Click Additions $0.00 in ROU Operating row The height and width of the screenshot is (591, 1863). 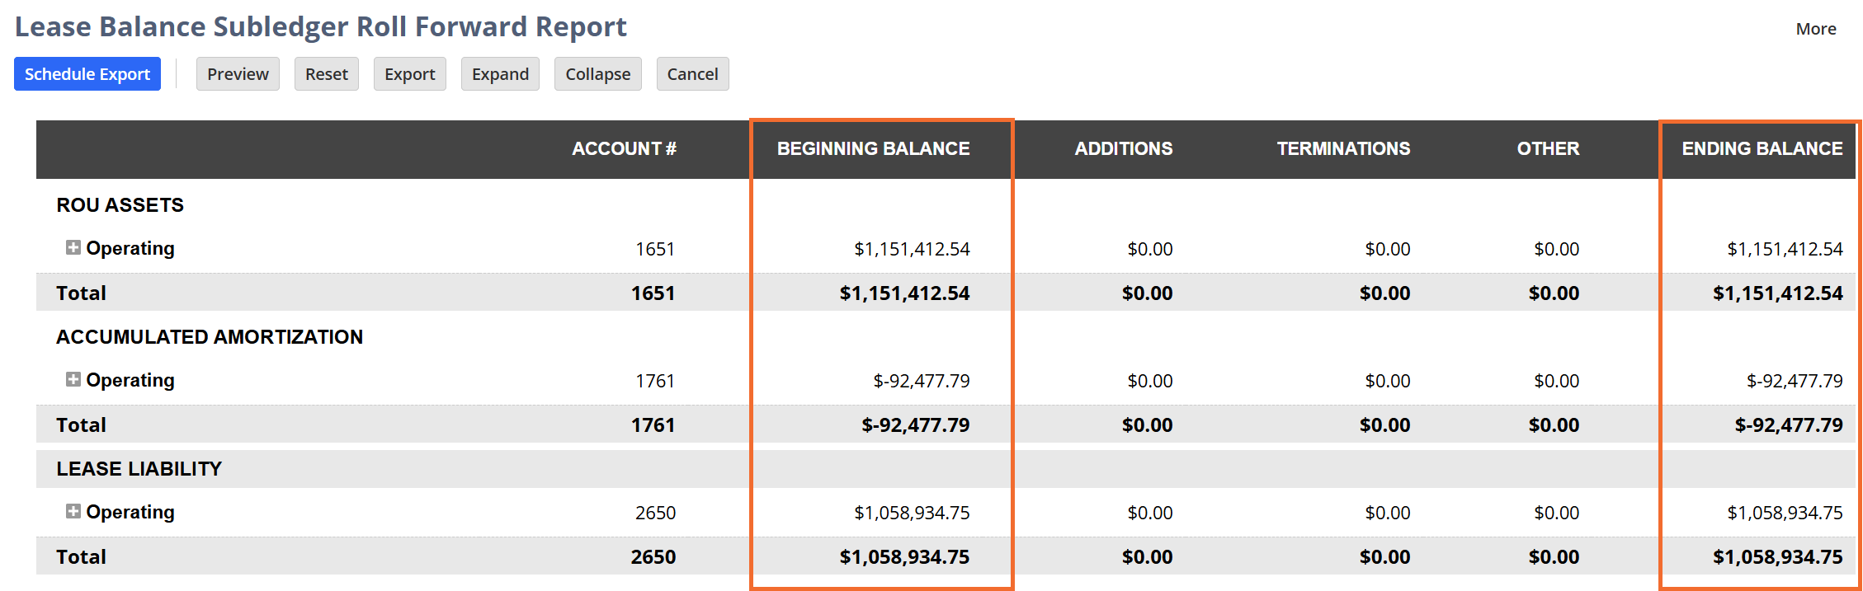pyautogui.click(x=1150, y=249)
